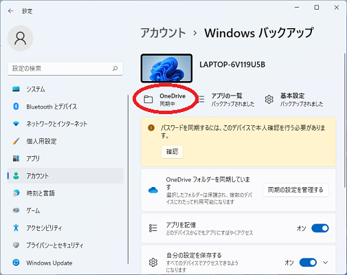The width and height of the screenshot is (347, 275).
Task: Click the アプリを記憶 list icon
Action: pos(153,228)
